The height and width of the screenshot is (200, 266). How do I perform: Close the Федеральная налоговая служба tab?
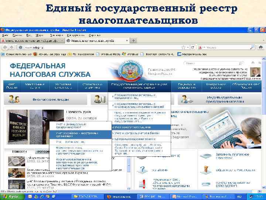127,41
